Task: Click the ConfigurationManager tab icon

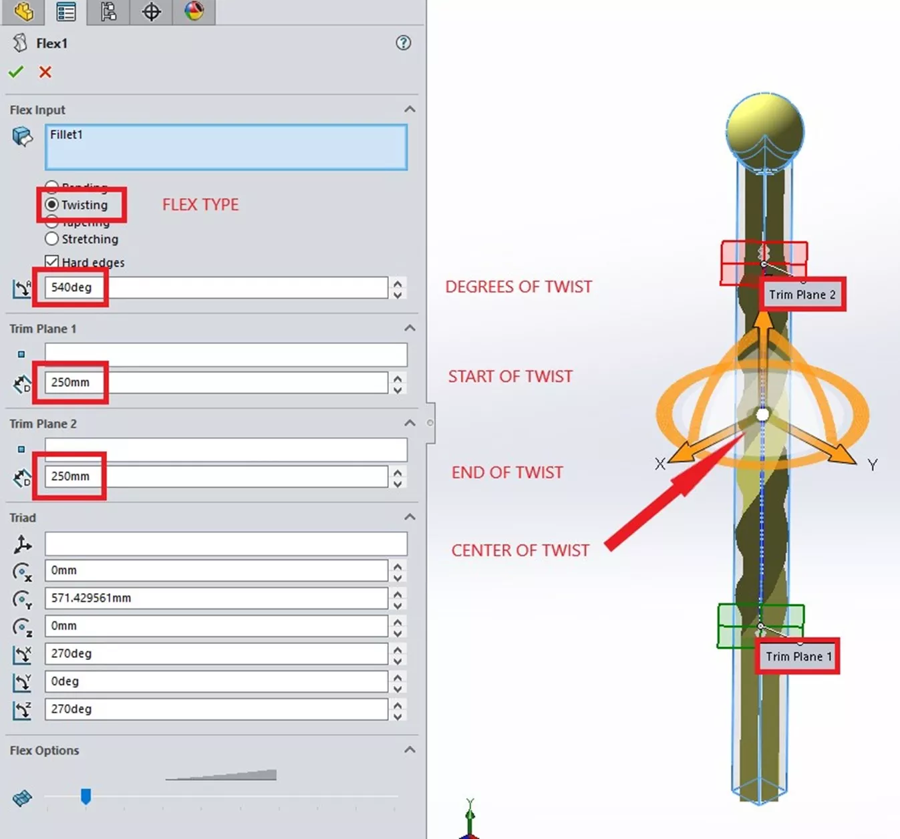Action: pyautogui.click(x=109, y=11)
